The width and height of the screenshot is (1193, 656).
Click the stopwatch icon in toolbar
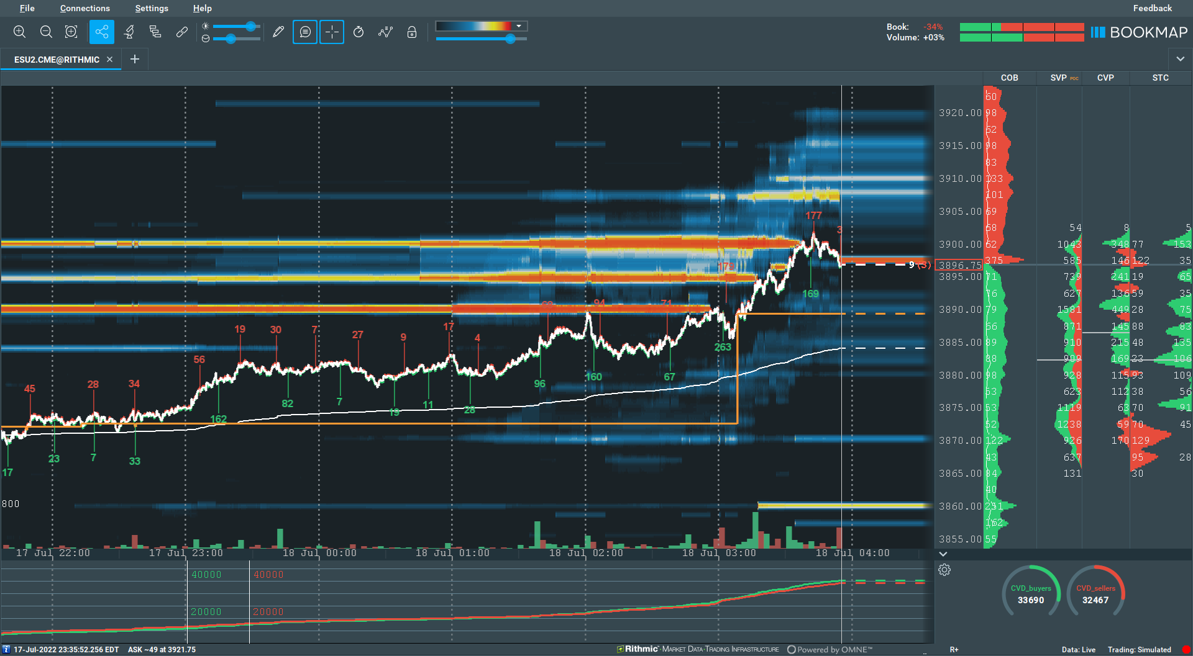click(359, 32)
